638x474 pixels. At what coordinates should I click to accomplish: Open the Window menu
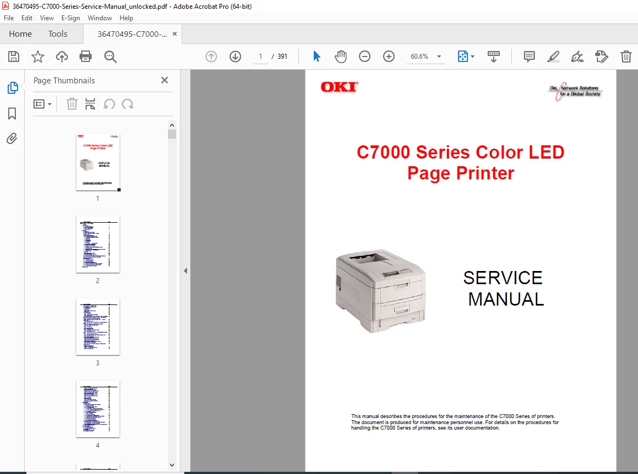100,18
